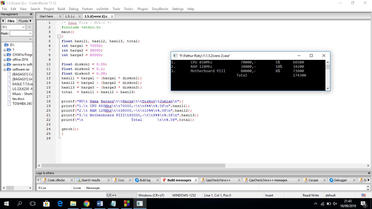This screenshot has width=372, height=209.
Task: Select the D:\ root folder in tree
Action: [x=12, y=45]
